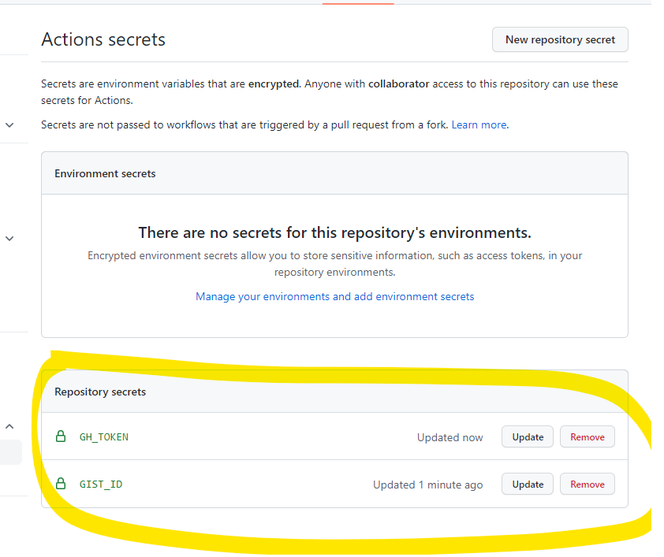Click the Environment secrets section header
Screen dimensions: 664x557
(105, 173)
